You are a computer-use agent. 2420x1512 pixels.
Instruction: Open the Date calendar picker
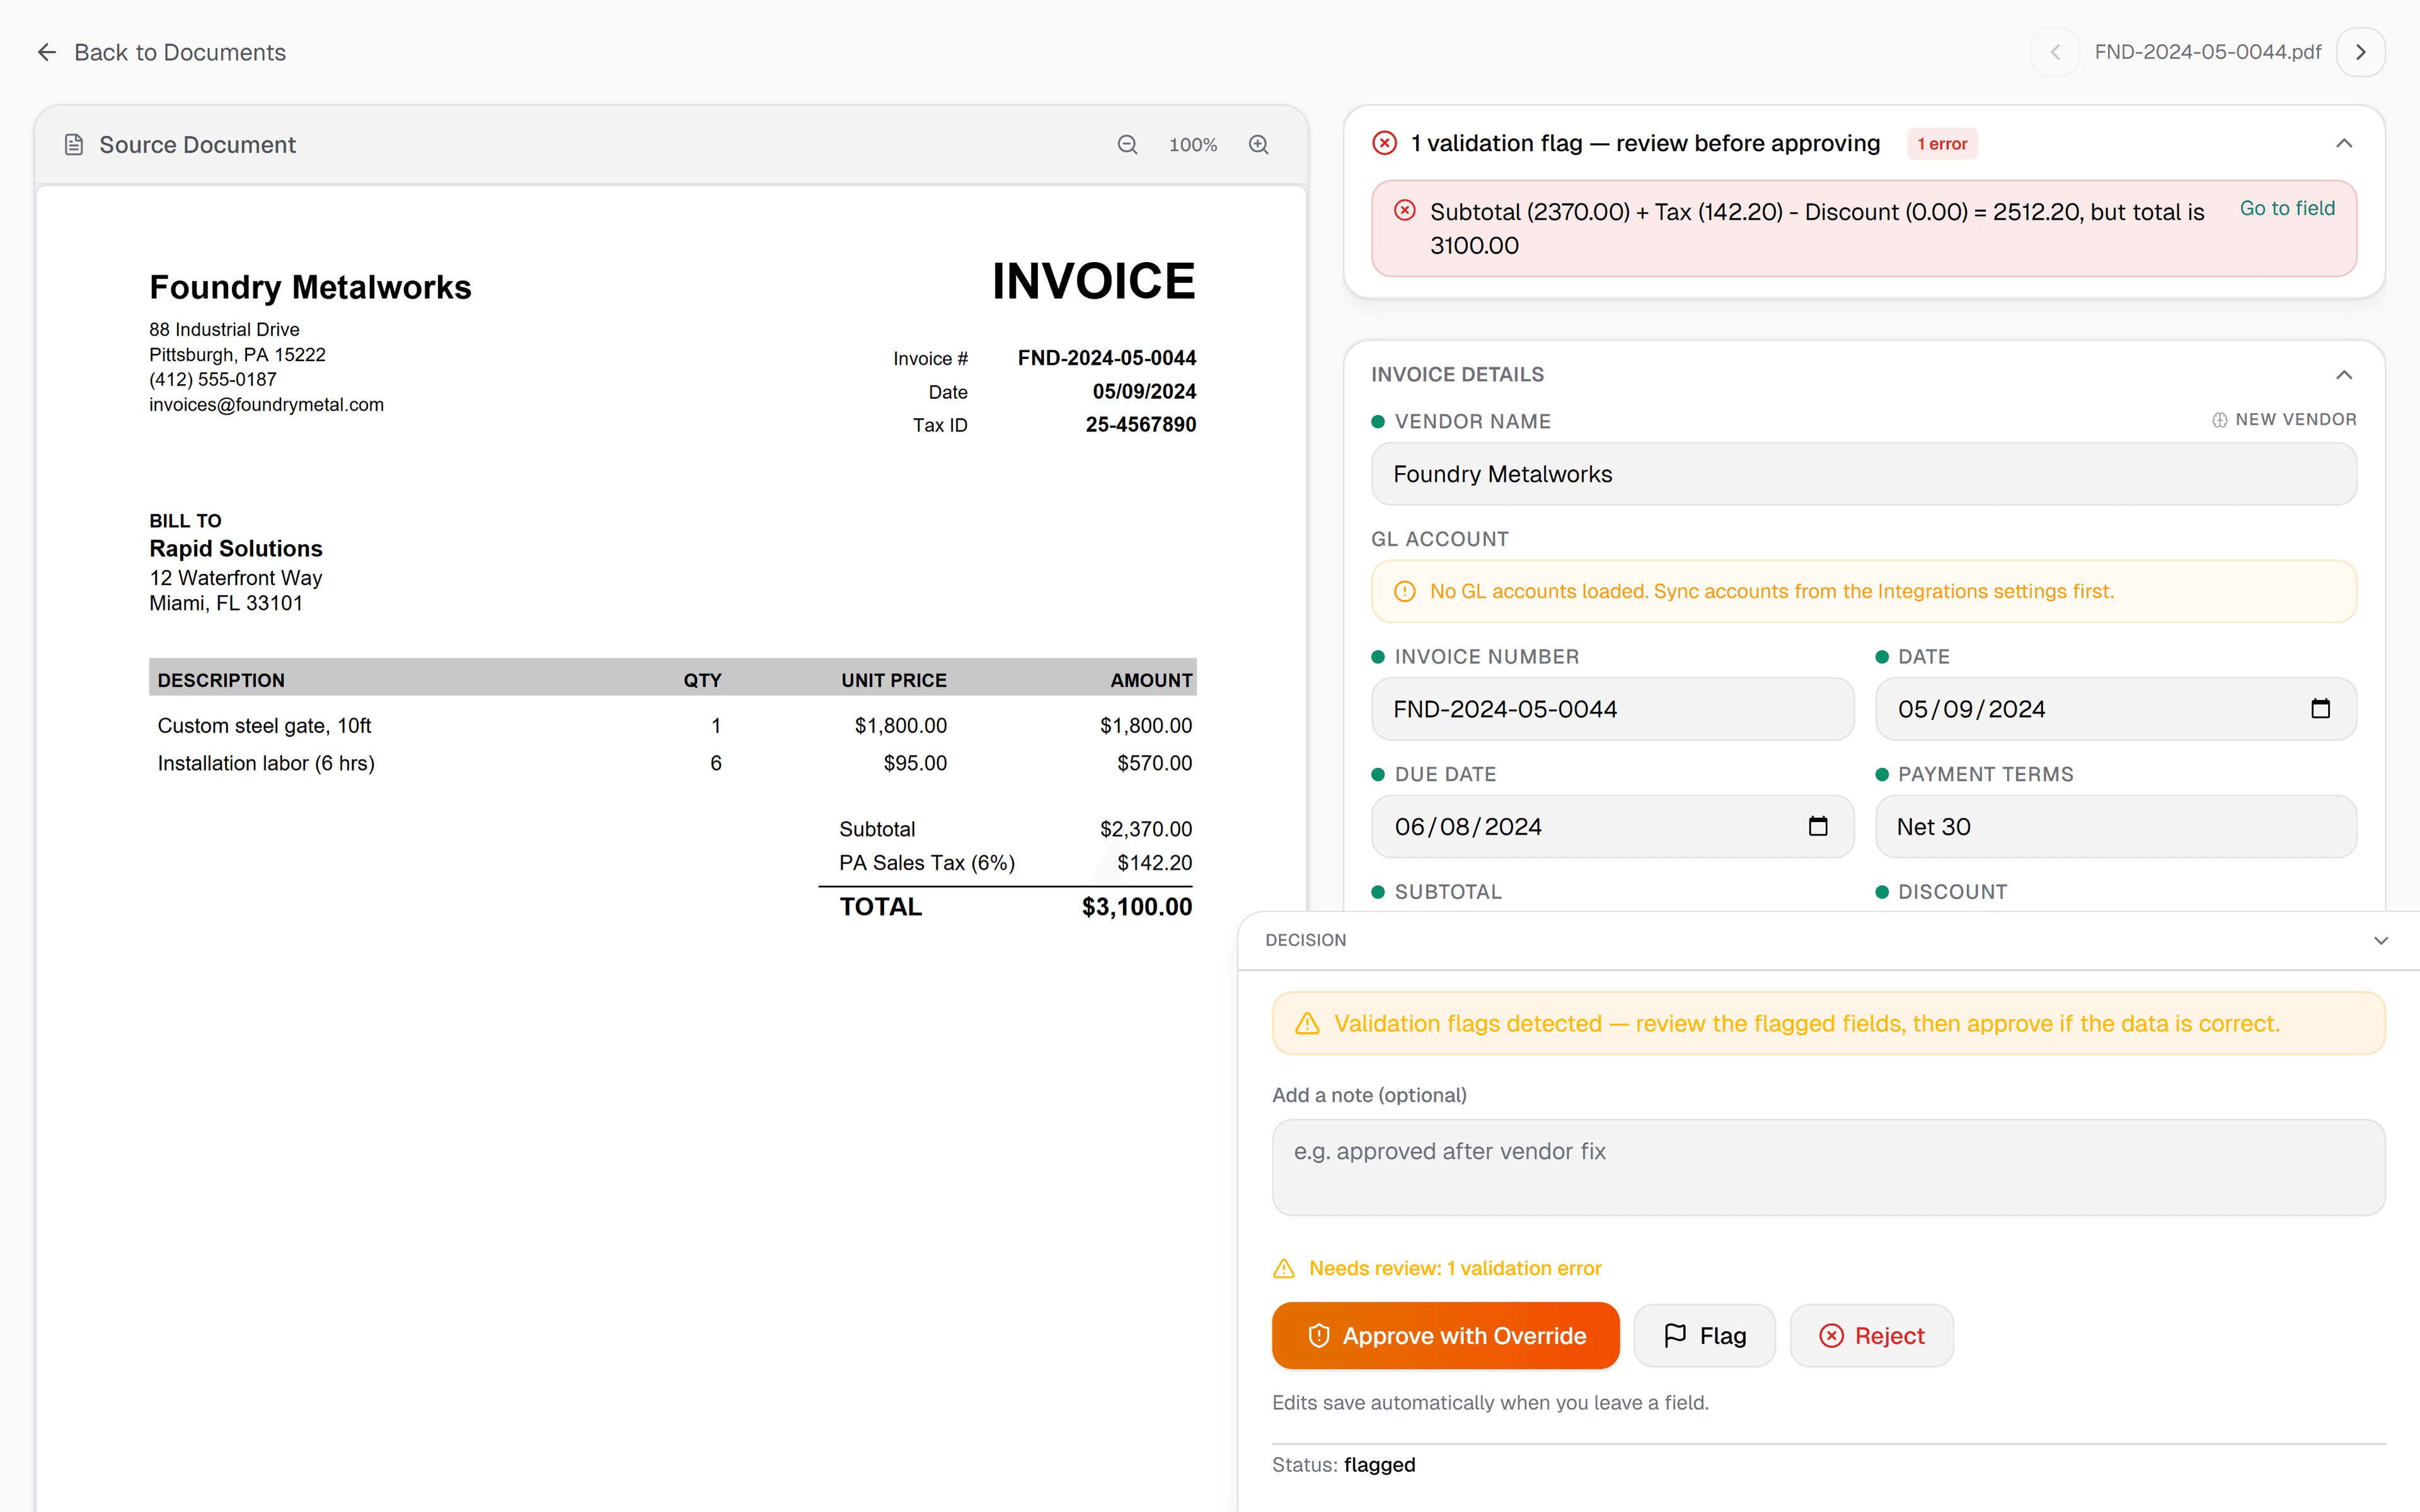[x=2320, y=709]
